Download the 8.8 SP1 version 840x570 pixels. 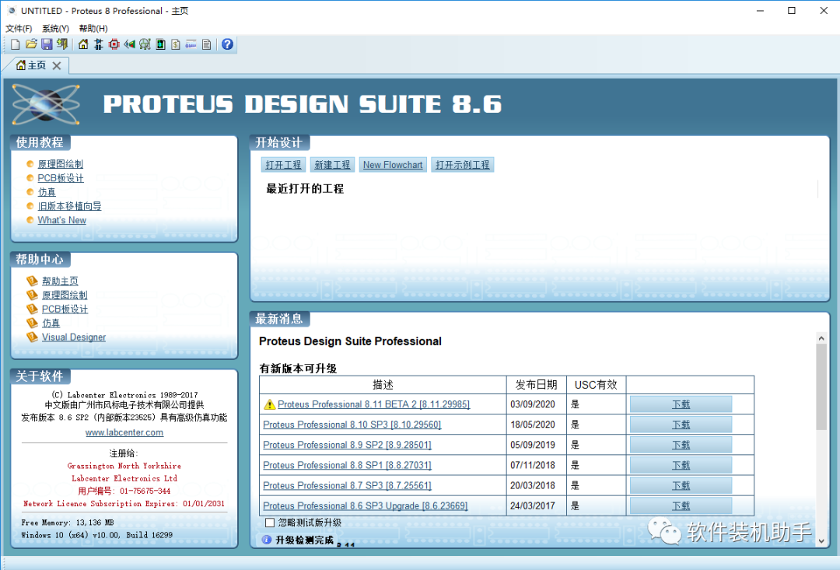tap(681, 466)
